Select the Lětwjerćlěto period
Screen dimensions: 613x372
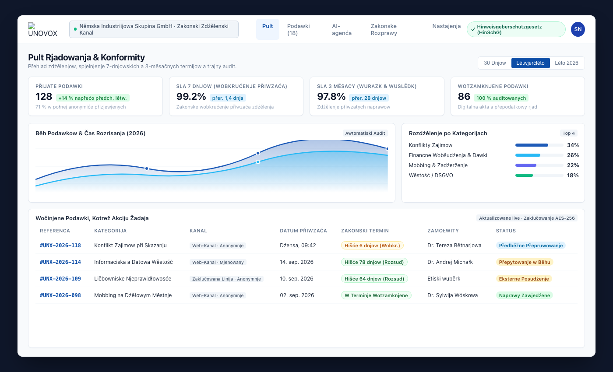pyautogui.click(x=530, y=63)
